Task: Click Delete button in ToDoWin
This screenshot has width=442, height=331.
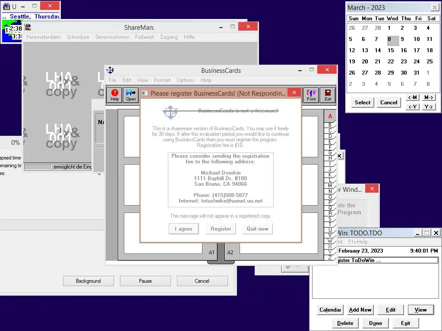Action: tap(345, 323)
